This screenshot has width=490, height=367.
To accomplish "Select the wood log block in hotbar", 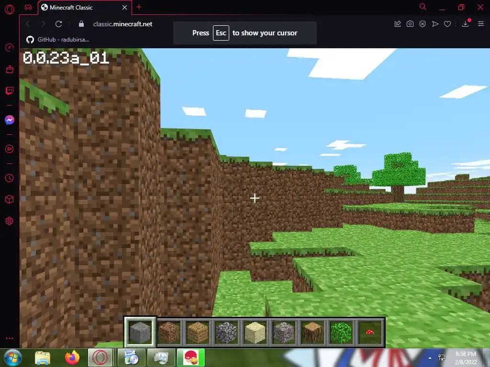I will [x=312, y=333].
